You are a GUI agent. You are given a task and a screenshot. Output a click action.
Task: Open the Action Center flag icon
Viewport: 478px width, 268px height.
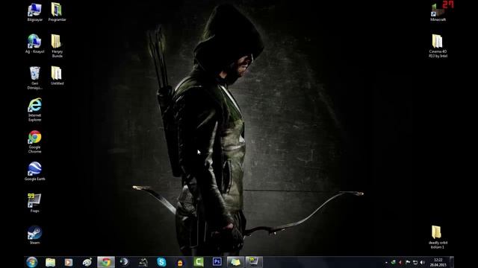click(x=408, y=262)
